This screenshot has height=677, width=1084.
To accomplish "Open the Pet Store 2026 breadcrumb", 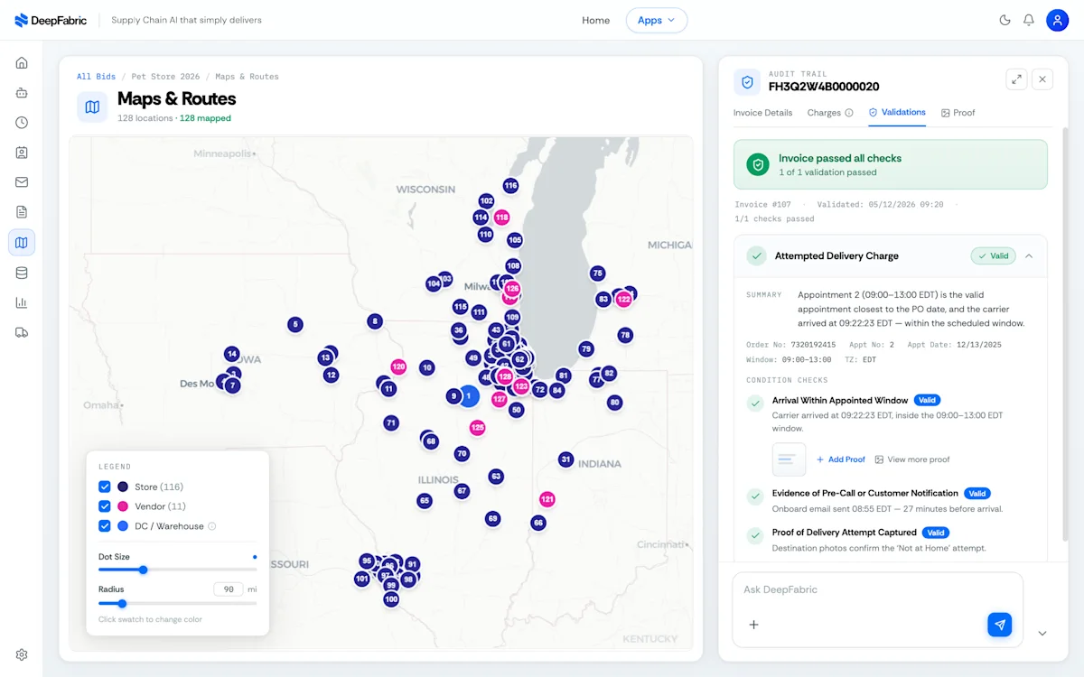I will coord(166,77).
